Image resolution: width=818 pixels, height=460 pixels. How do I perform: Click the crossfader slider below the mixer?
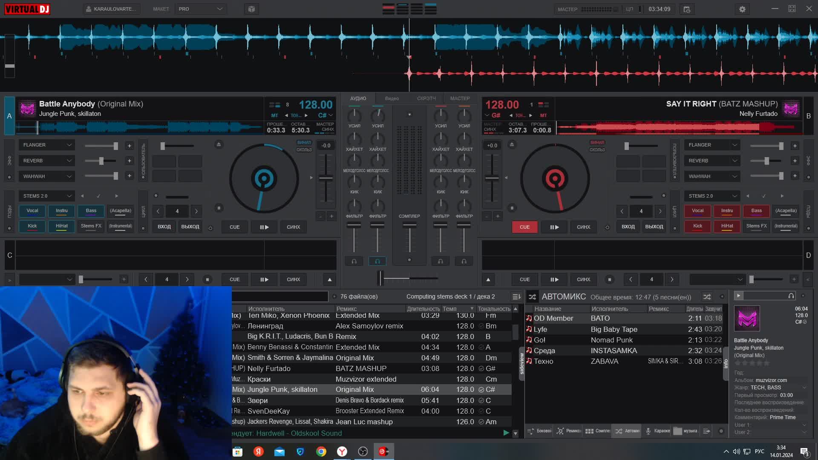click(380, 278)
